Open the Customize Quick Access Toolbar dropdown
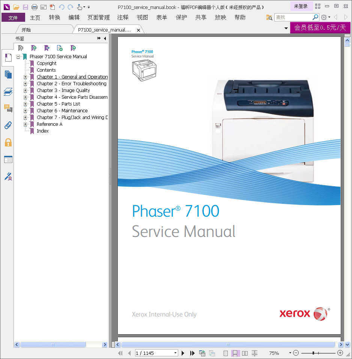This screenshot has height=359, width=352. [x=89, y=7]
